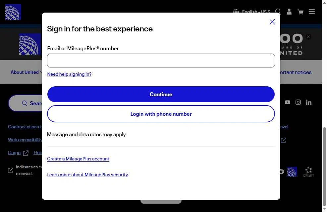The width and height of the screenshot is (327, 212).
Task: Click the scrollbar up arrow
Action: pyautogui.click(x=324, y=3)
